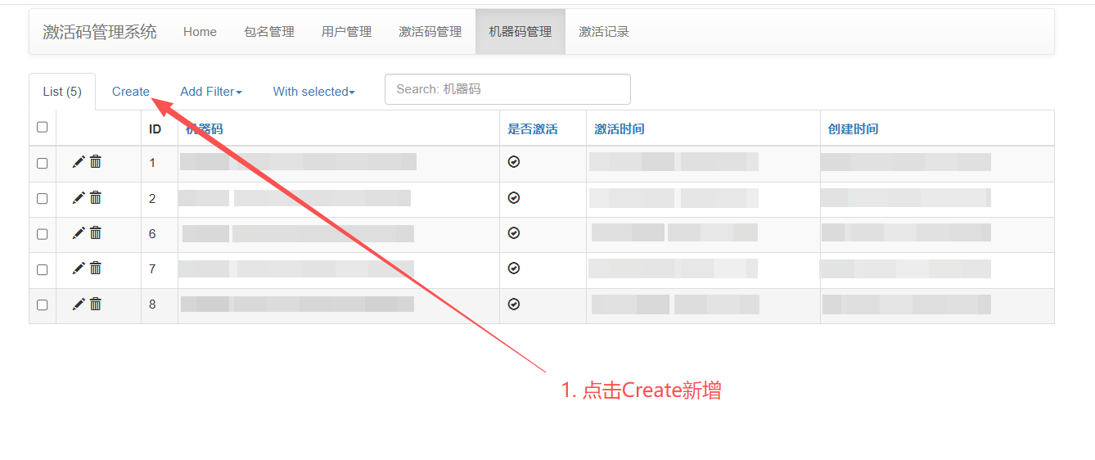Click the trash icon in row ID 8
1095x460 pixels.
click(96, 304)
